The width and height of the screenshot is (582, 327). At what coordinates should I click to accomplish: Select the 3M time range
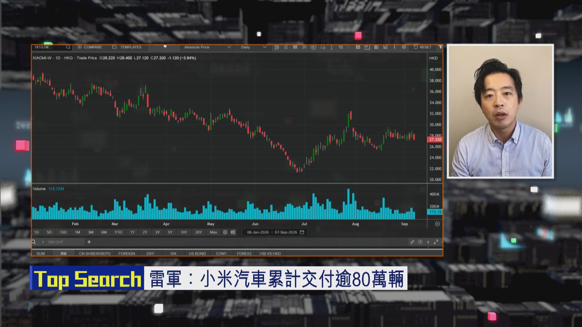(x=91, y=232)
